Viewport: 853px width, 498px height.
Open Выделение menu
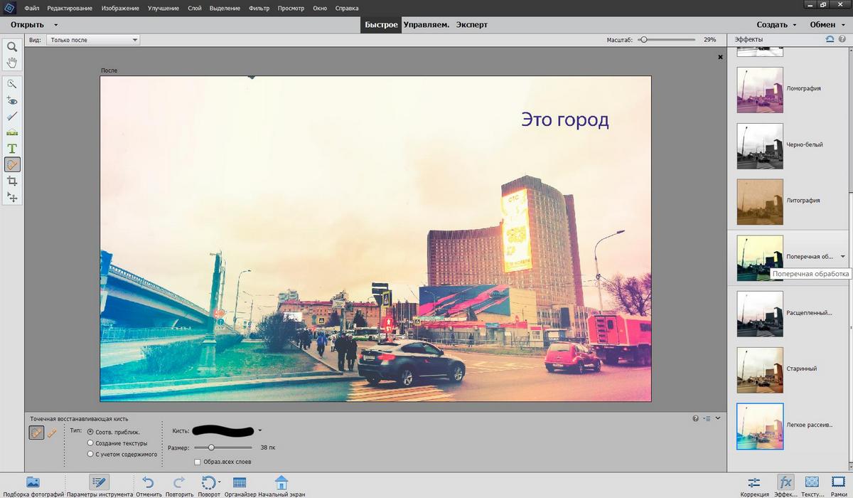click(x=225, y=8)
